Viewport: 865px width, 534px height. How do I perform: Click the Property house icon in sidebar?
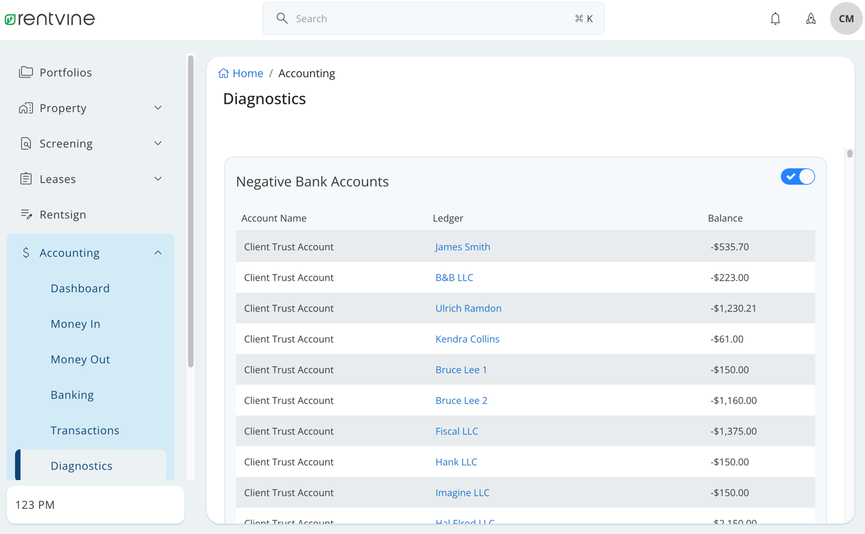click(25, 107)
